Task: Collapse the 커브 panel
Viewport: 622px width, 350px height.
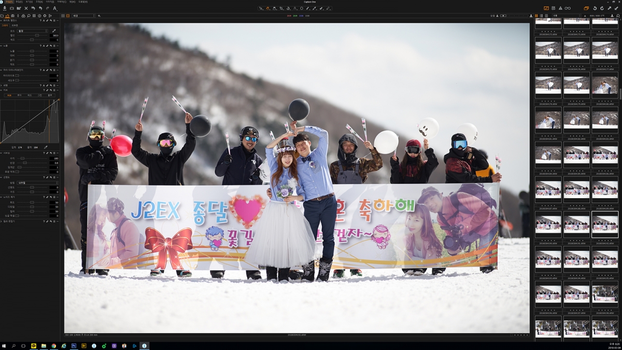Action: pyautogui.click(x=2, y=90)
